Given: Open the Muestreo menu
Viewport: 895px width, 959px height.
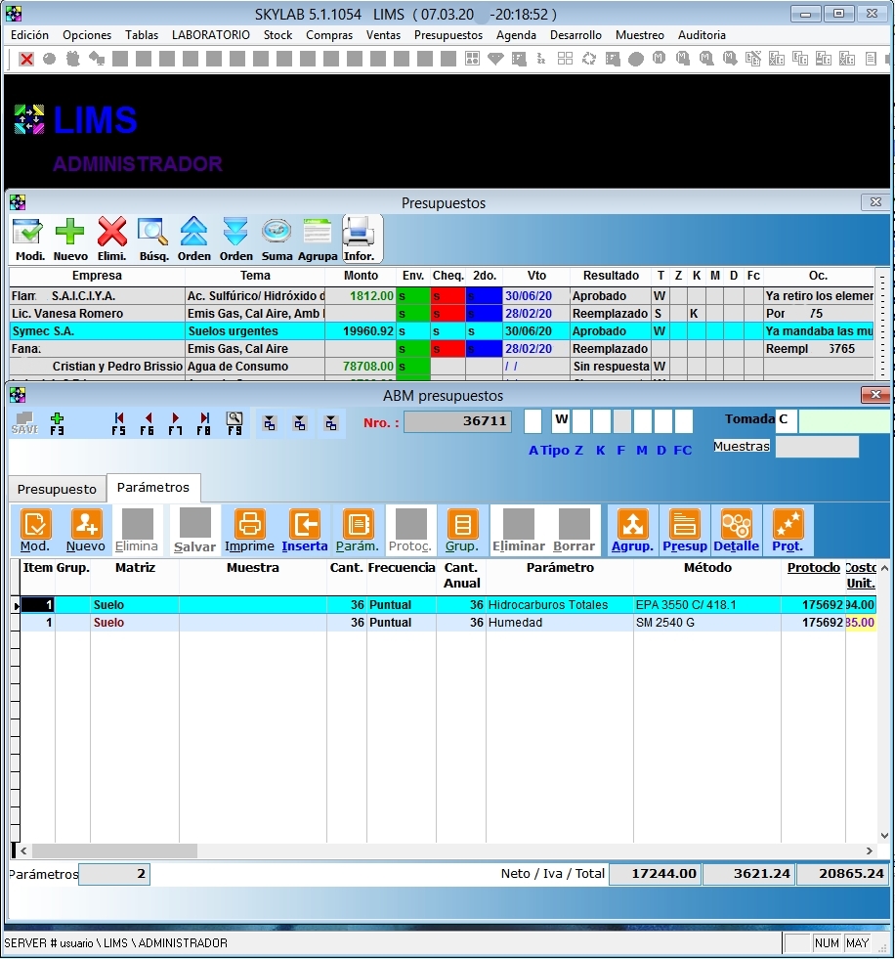Looking at the screenshot, I should pyautogui.click(x=639, y=35).
